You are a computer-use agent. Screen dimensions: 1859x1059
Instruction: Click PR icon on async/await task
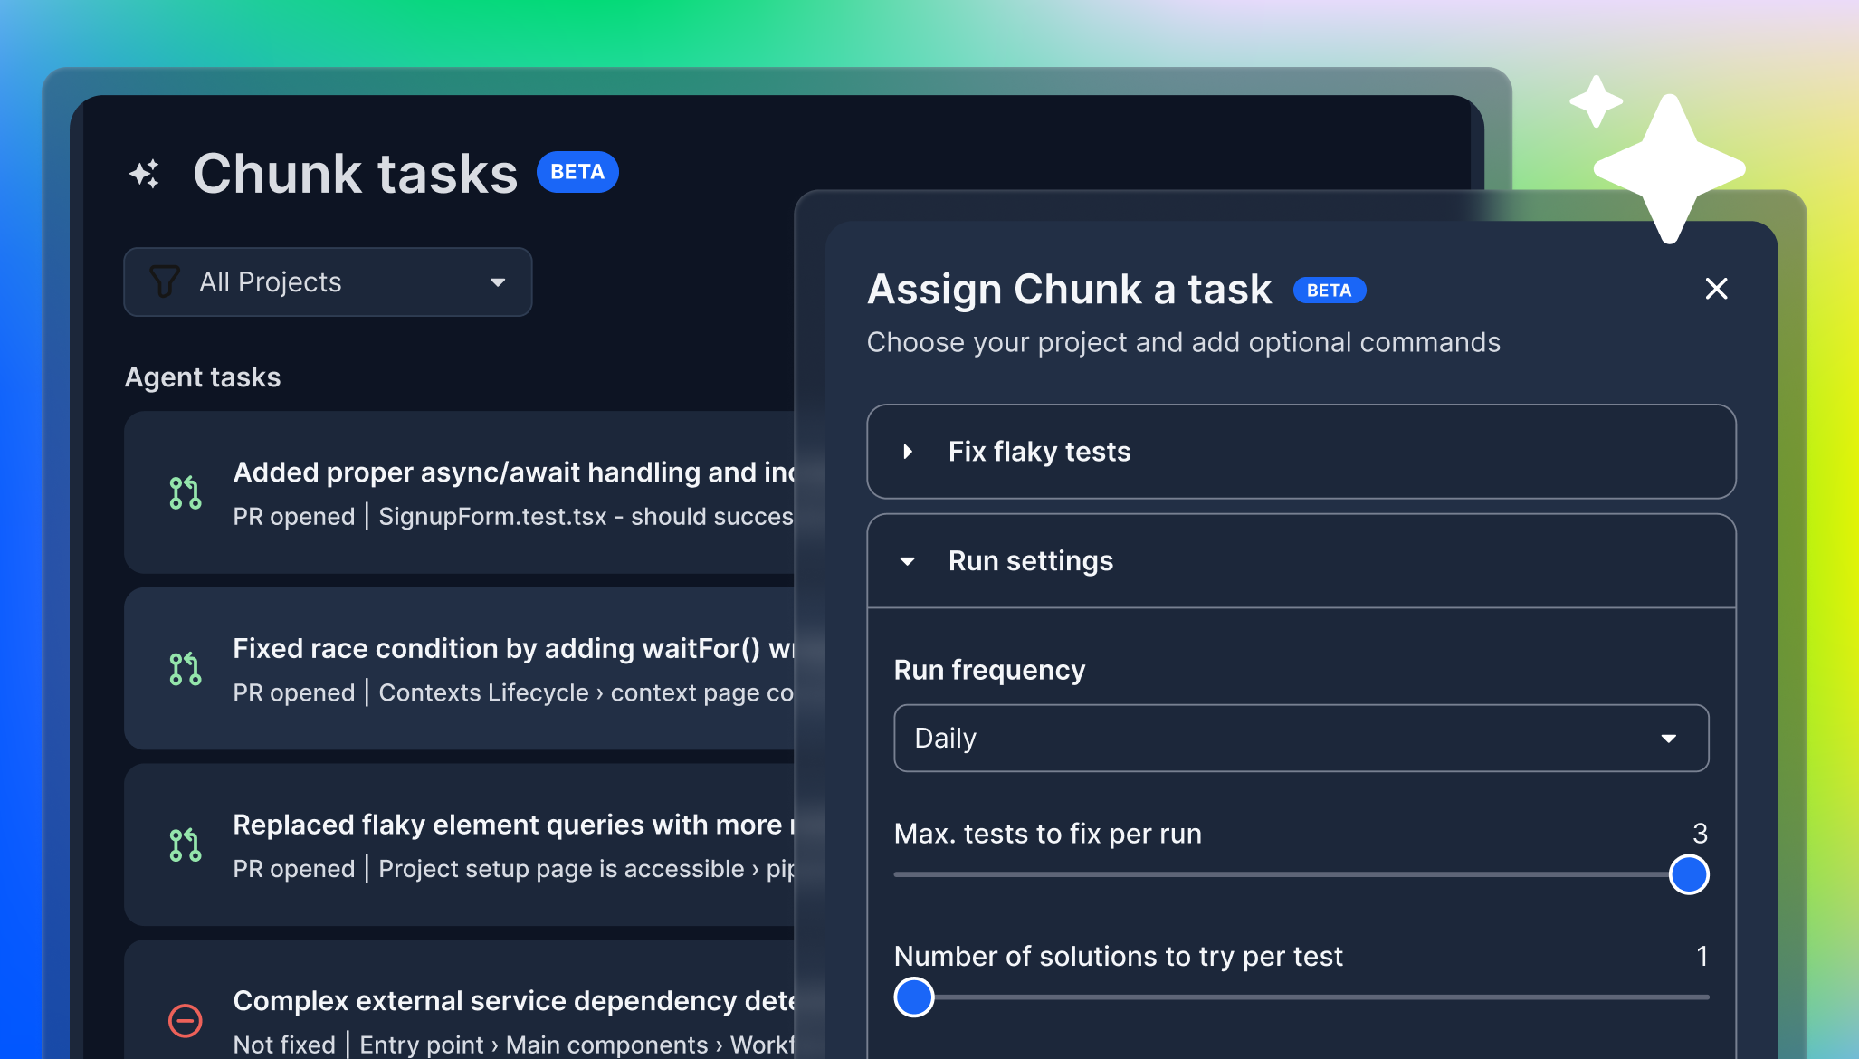click(186, 493)
